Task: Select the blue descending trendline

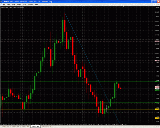Action: pos(92,67)
